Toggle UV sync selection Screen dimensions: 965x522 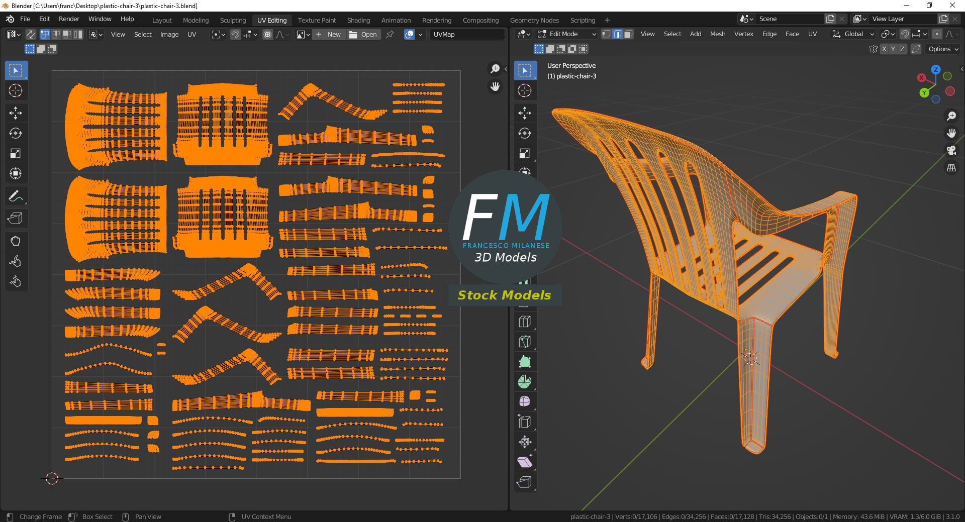click(x=31, y=34)
